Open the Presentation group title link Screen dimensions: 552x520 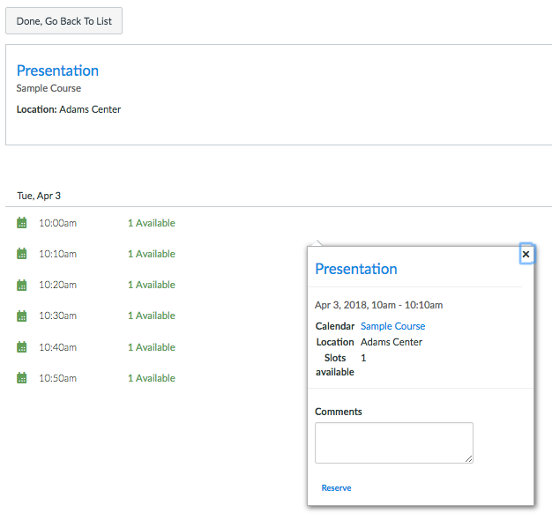pos(57,71)
